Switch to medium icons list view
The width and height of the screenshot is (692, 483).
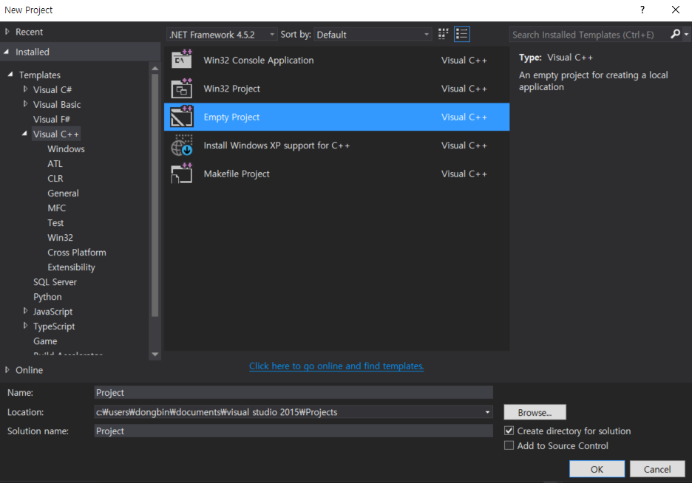point(461,34)
